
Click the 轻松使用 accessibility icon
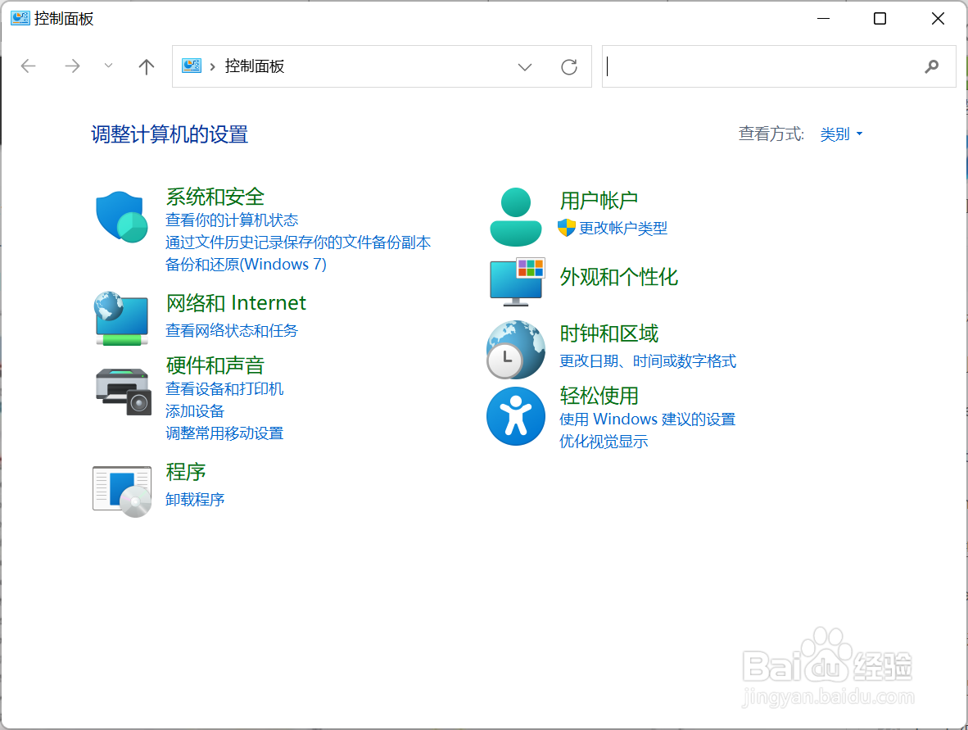pos(515,416)
